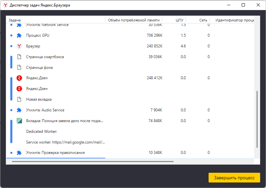Viewport: 266px width, 188px height.
Task: Click the 74 848K memory value
Action: (x=155, y=121)
